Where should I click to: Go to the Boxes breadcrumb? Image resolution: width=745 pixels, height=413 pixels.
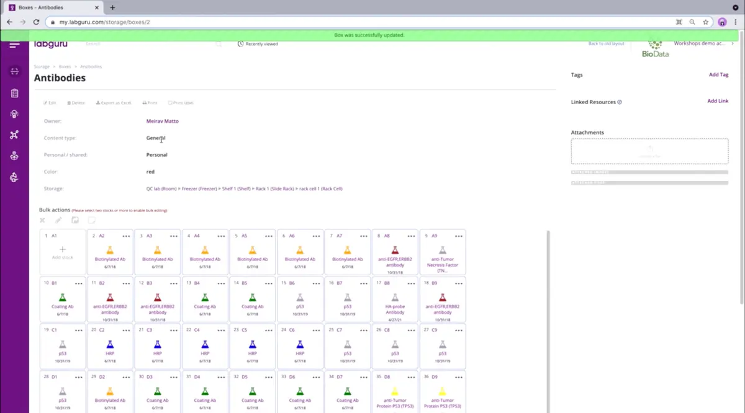click(65, 66)
